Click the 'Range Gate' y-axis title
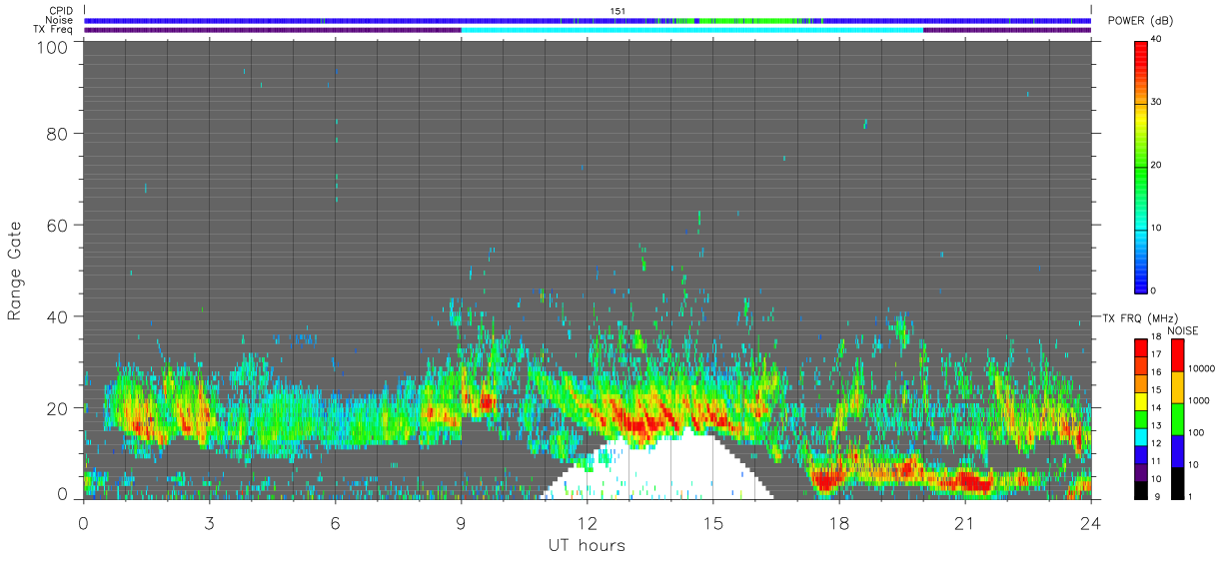Image resolution: width=1227 pixels, height=566 pixels. click(15, 271)
